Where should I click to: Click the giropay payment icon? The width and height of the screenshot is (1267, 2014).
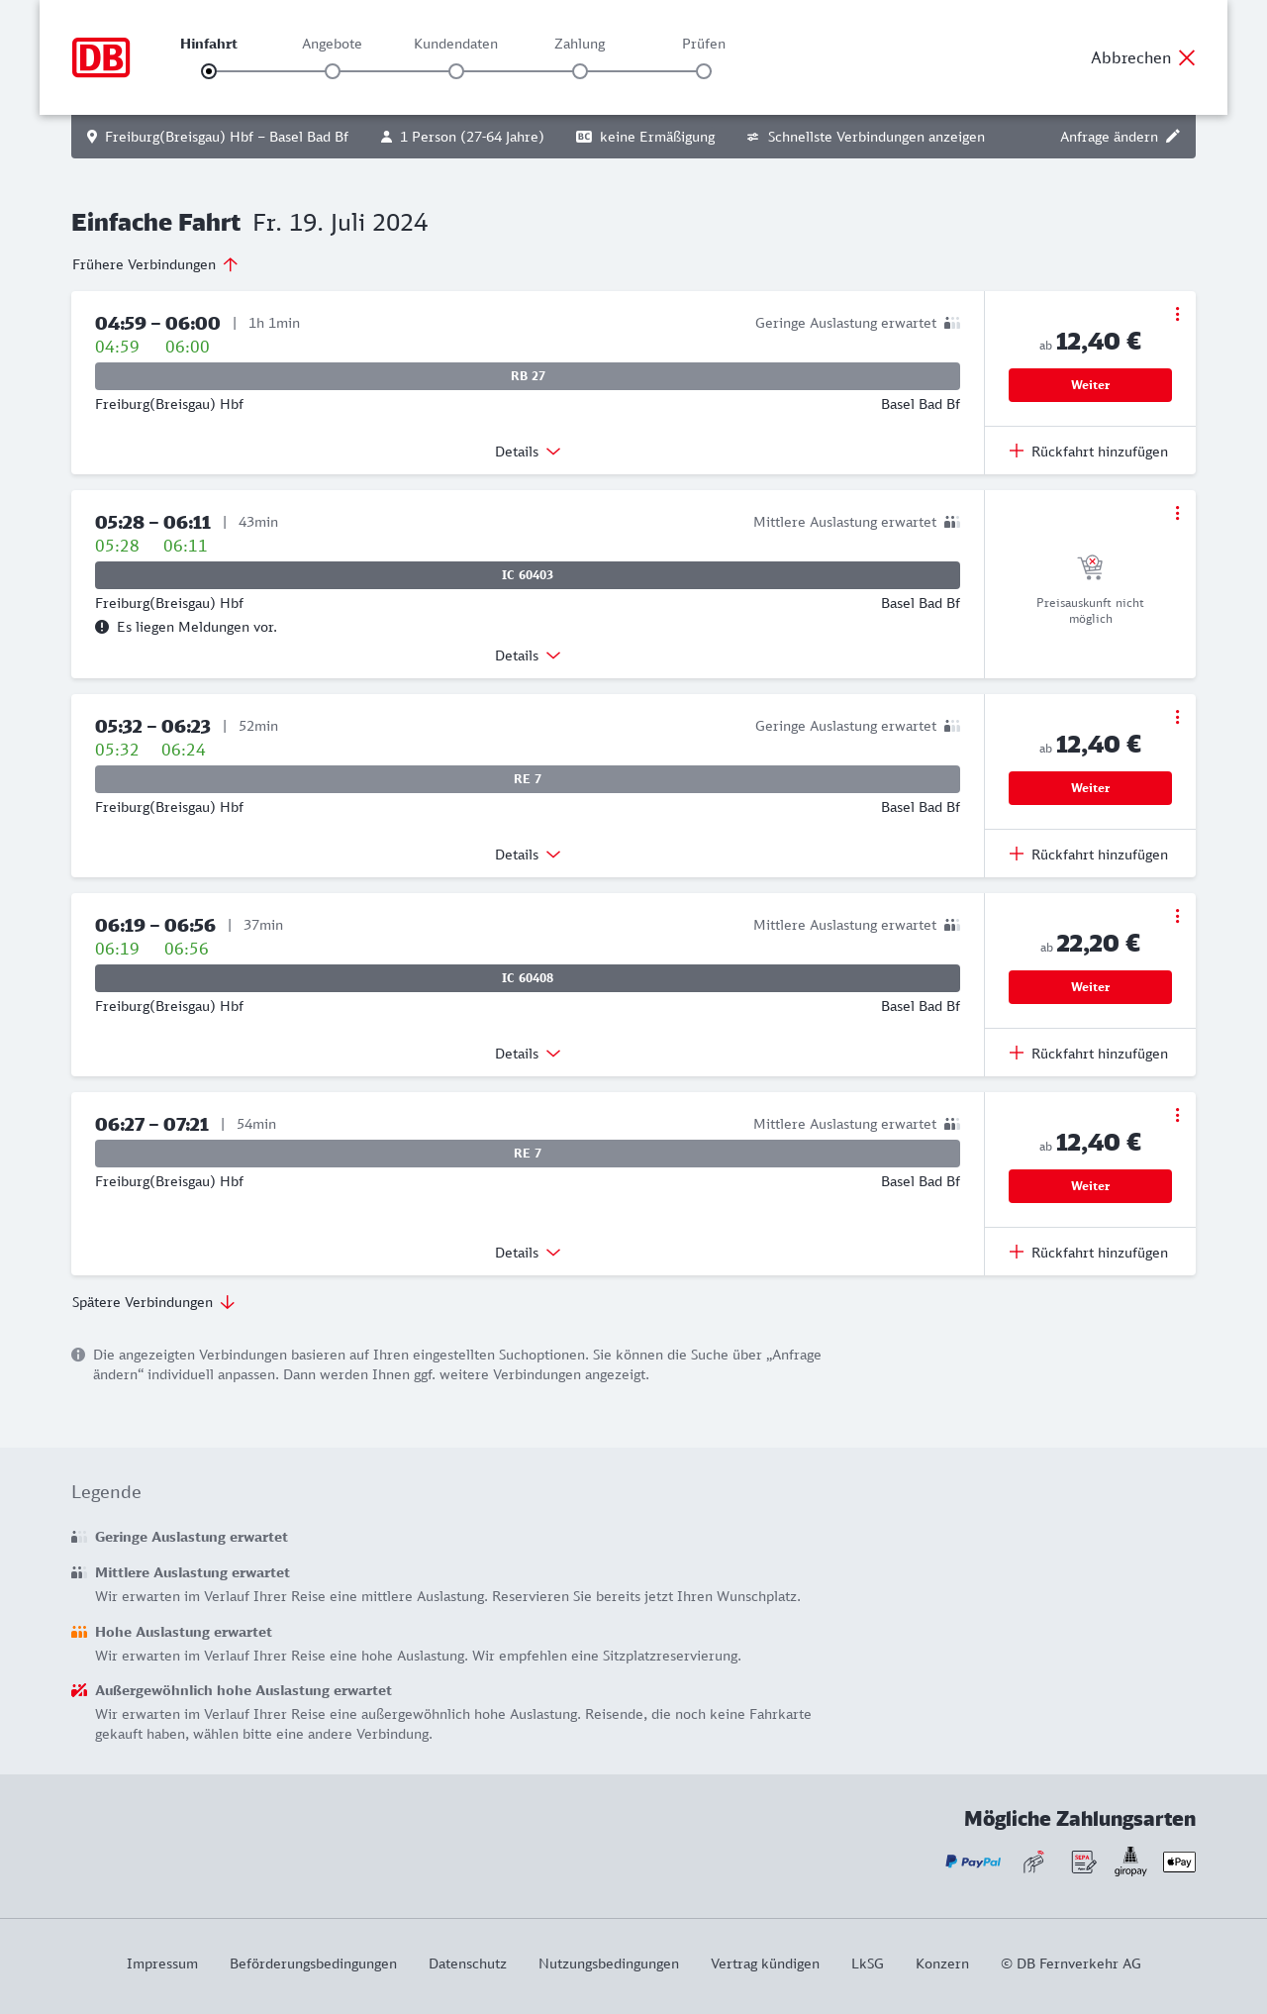coord(1130,1862)
